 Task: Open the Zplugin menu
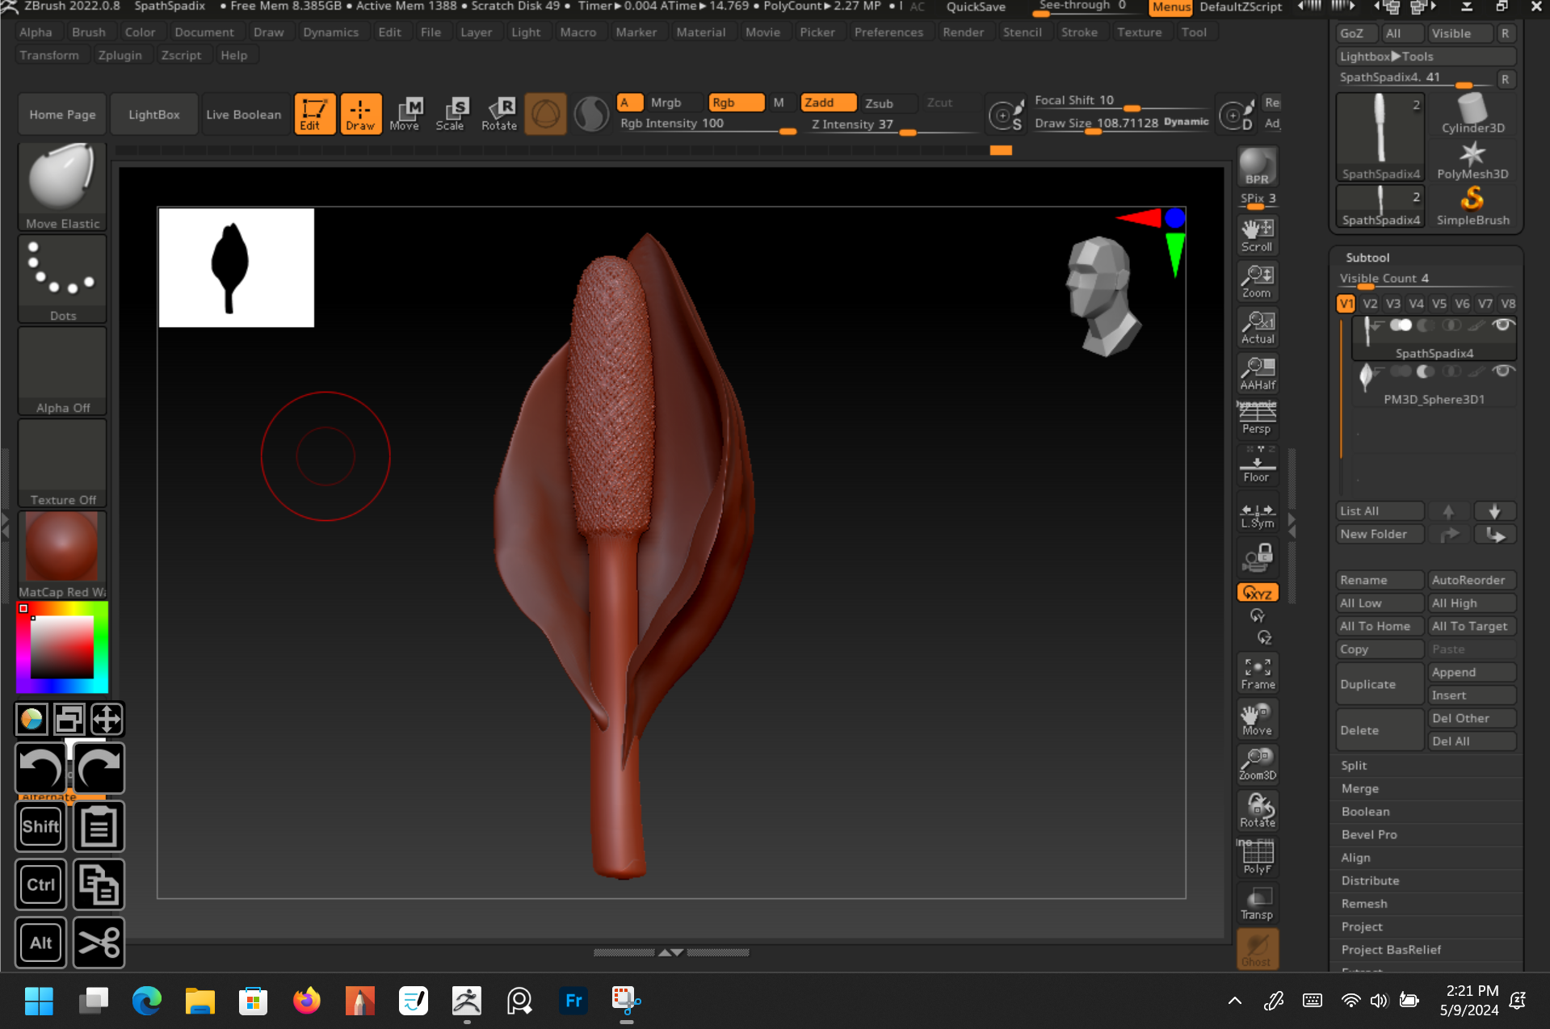pos(120,54)
